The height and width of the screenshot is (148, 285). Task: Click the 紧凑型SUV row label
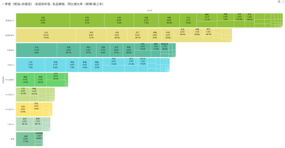tap(10, 21)
